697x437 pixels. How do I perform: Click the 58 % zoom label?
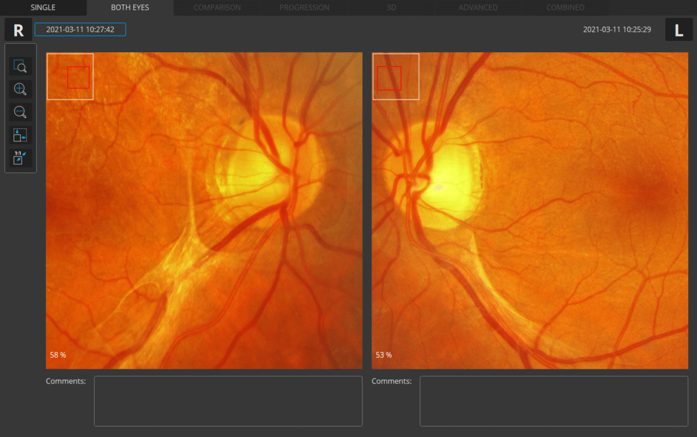click(58, 355)
